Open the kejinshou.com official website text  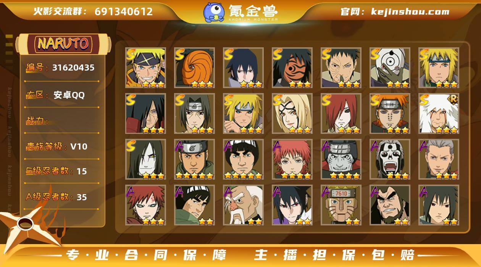410,11
